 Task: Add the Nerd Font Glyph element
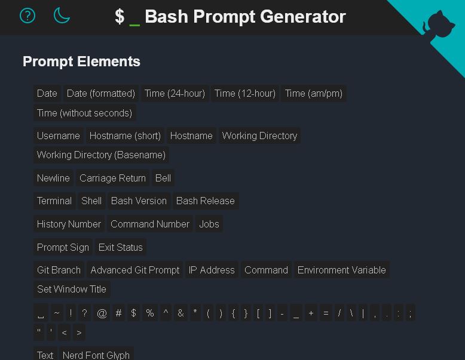tap(96, 355)
